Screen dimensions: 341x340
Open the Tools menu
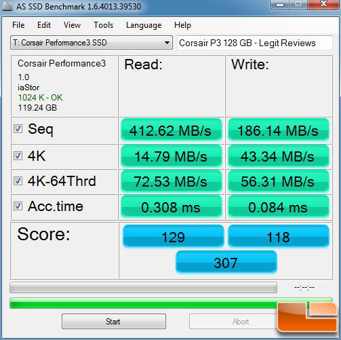point(104,25)
